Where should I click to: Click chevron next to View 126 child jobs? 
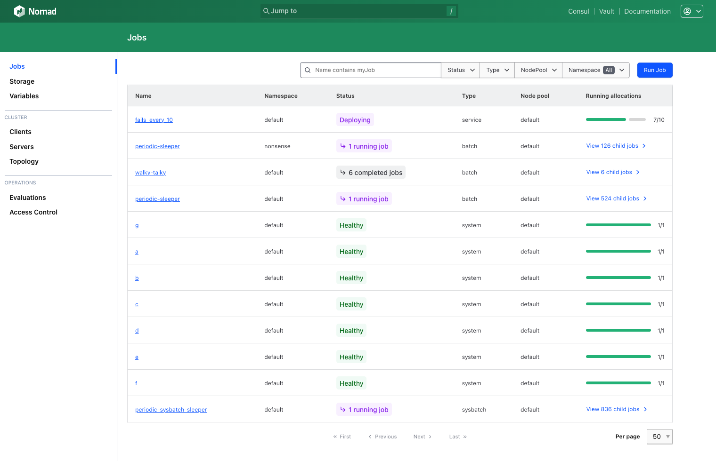click(644, 146)
